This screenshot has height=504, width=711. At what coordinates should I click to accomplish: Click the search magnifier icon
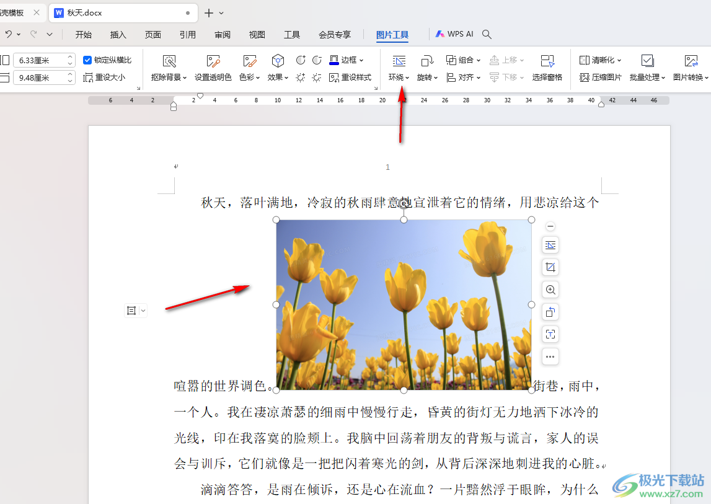pyautogui.click(x=487, y=34)
